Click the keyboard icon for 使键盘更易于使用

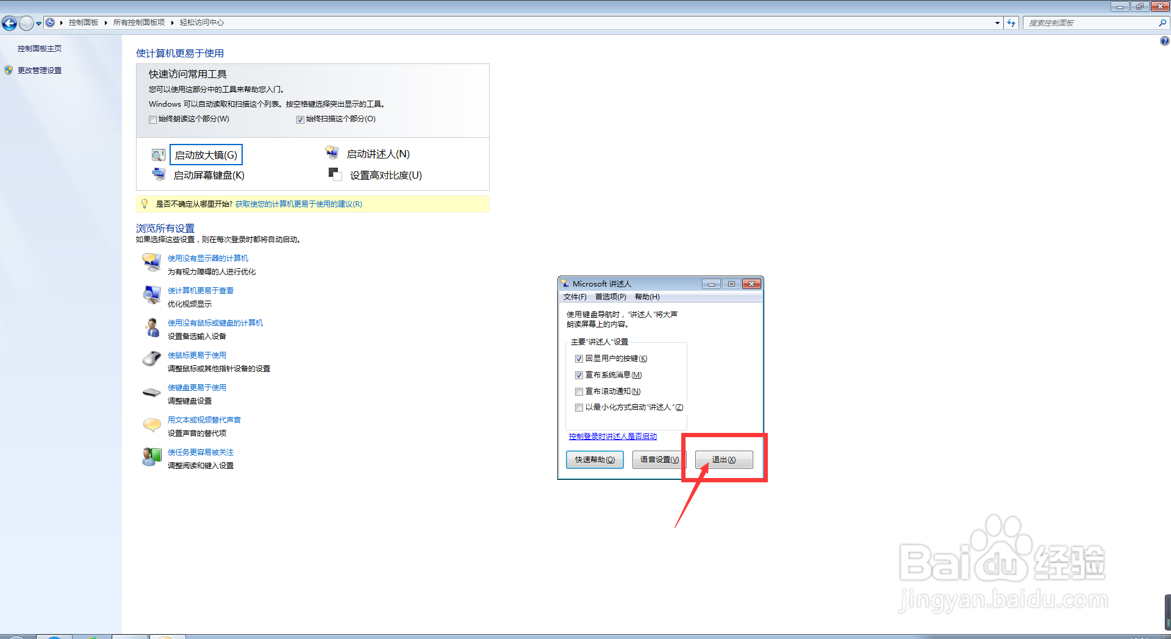pos(151,392)
